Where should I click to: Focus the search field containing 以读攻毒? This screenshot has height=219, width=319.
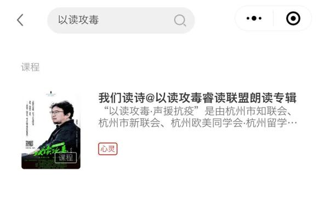tap(121, 20)
